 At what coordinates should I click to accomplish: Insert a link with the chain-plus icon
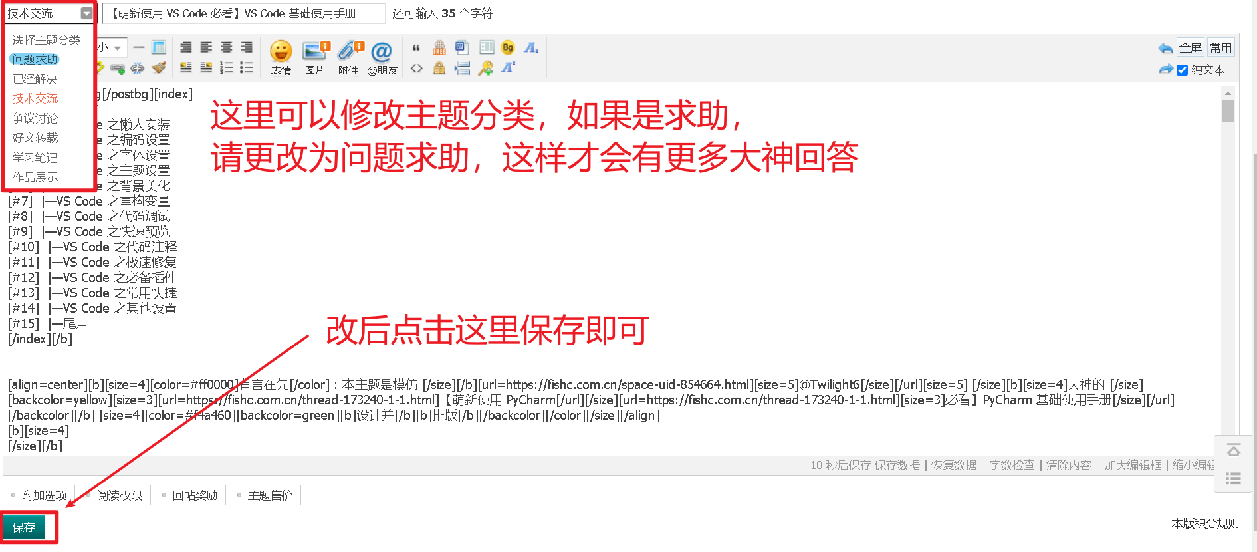[118, 68]
